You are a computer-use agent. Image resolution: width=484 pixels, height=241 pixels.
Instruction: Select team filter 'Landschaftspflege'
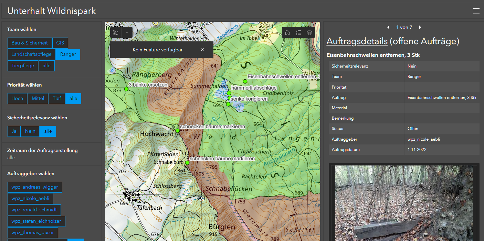point(31,54)
